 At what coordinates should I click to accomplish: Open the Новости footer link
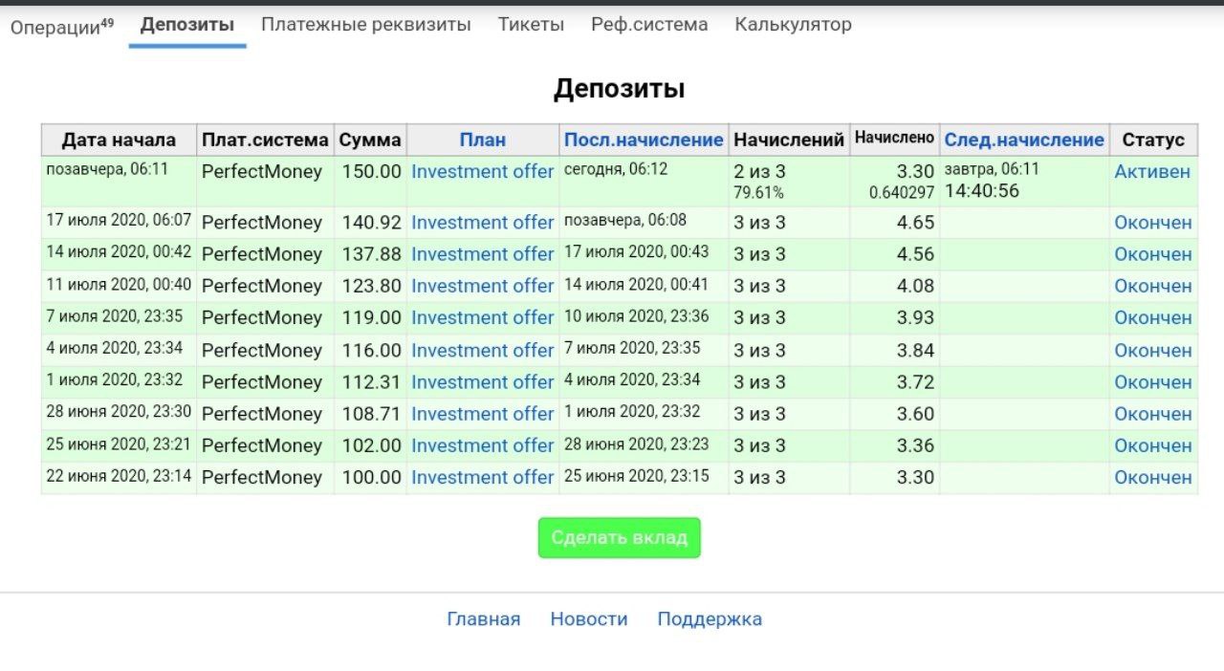tap(589, 619)
